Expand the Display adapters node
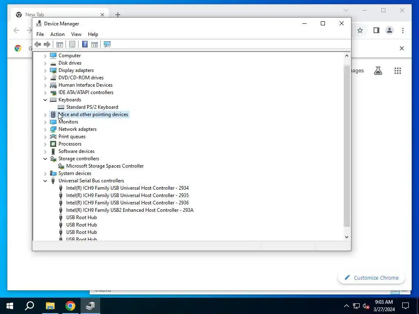This screenshot has width=419, height=314. [45, 70]
